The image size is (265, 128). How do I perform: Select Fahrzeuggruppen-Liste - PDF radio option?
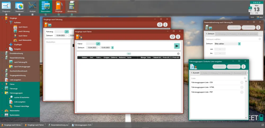point(242,92)
